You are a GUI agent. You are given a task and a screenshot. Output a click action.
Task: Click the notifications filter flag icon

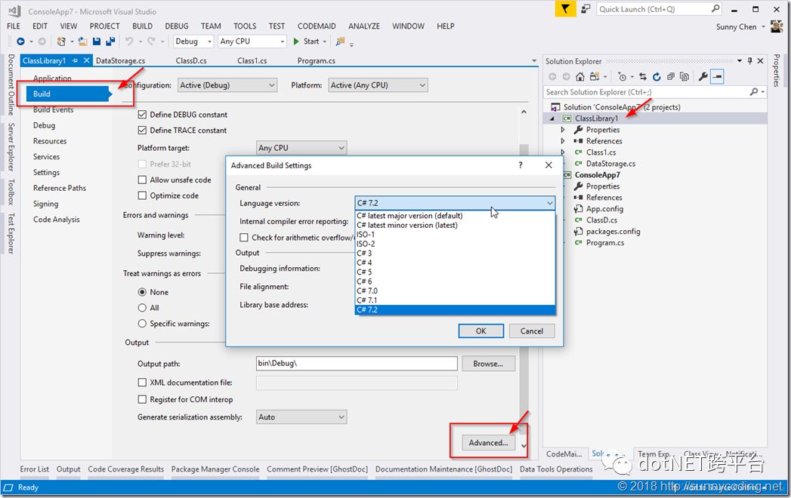pyautogui.click(x=565, y=9)
